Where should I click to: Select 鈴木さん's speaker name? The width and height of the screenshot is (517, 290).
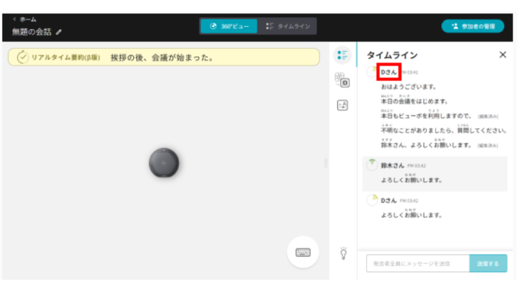(x=392, y=165)
